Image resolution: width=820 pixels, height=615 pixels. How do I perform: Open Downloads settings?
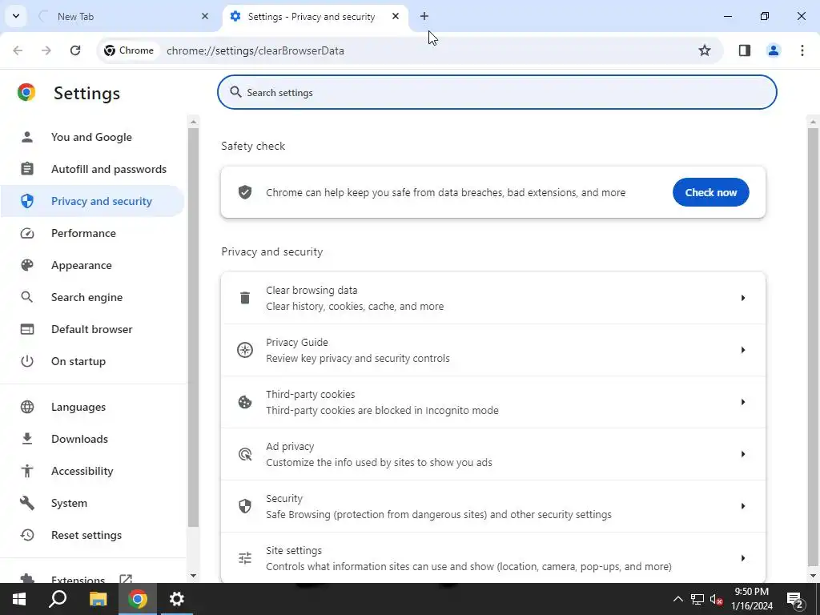coord(93,439)
